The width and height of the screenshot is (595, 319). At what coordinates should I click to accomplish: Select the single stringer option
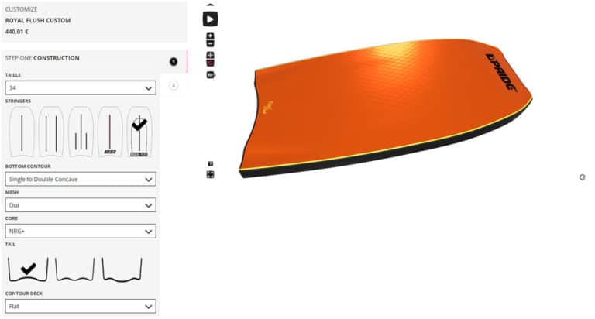pos(21,132)
